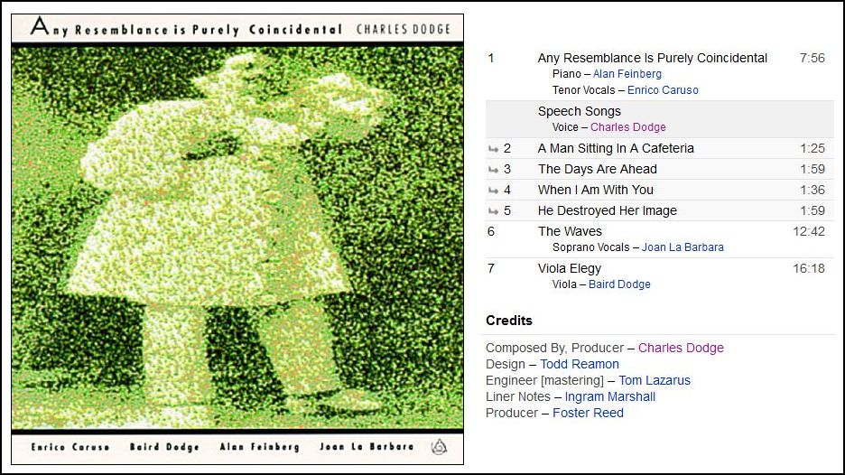Click track number 1 in the tracklist
This screenshot has width=845, height=475.
click(x=491, y=58)
